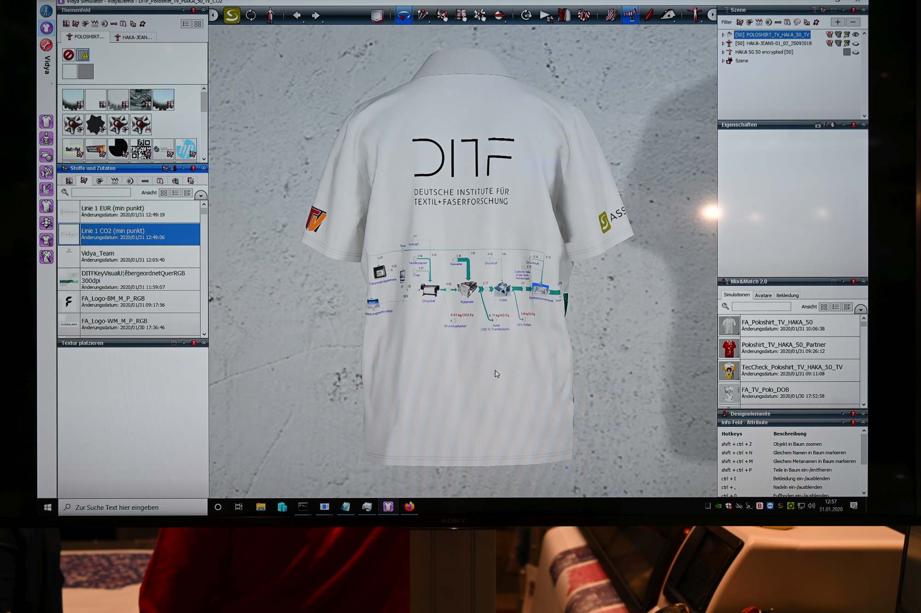
Task: Click the yellow S Assyst logo toolbar icon
Action: click(232, 15)
